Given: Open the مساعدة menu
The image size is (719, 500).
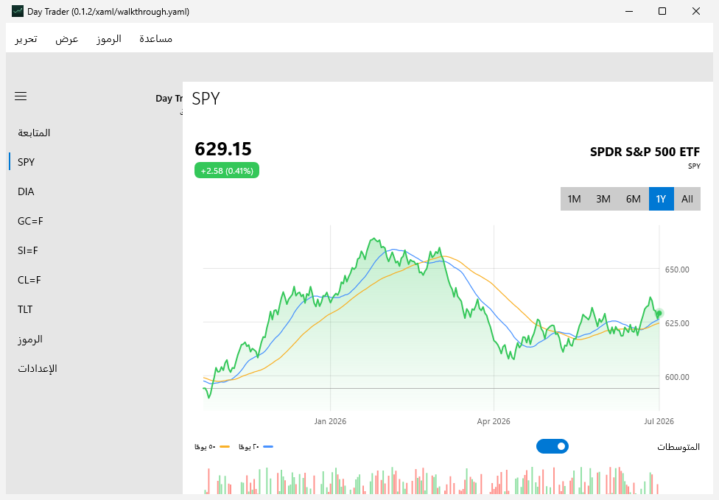Looking at the screenshot, I should click(x=156, y=39).
